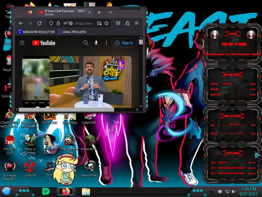
Task: Open the volume speaker tray icon
Action: click(x=233, y=191)
